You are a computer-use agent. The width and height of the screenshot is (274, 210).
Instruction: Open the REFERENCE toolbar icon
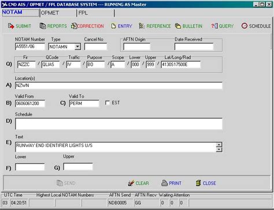click(x=142, y=26)
